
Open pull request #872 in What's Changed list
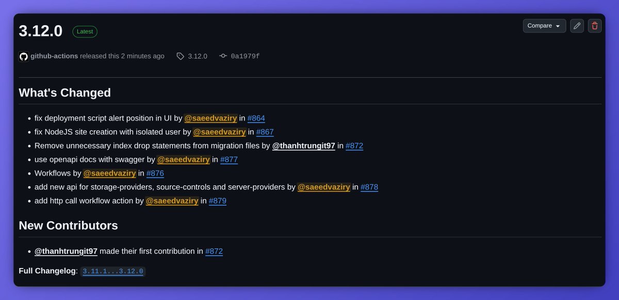[x=354, y=146]
